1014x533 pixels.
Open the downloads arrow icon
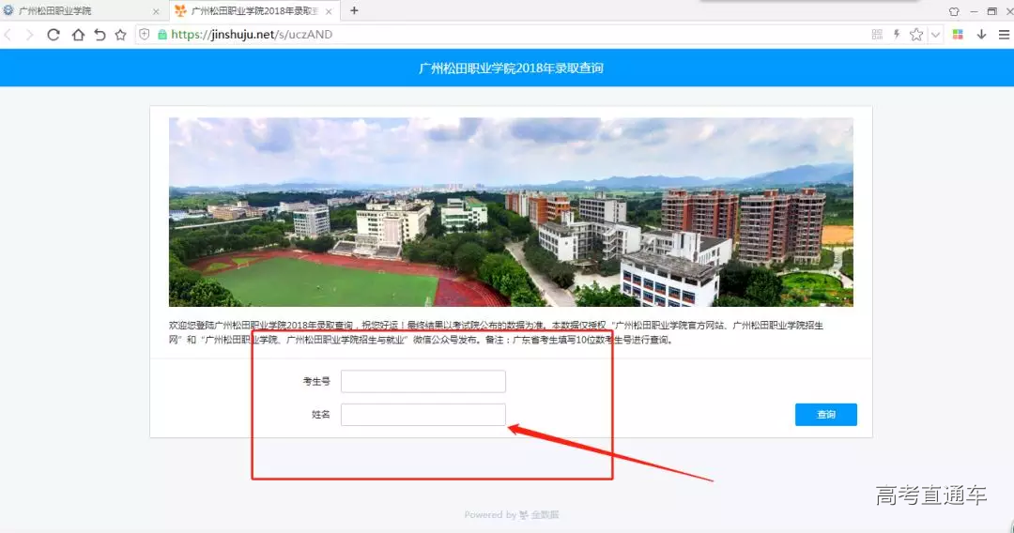pos(981,34)
